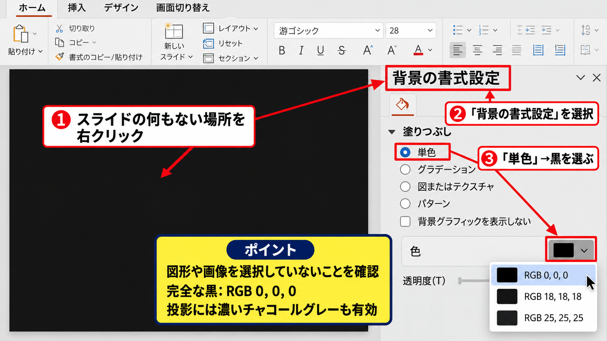The image size is (607, 341).
Task: Pick the RGB 18, 18, 18 swatch
Action: click(507, 296)
